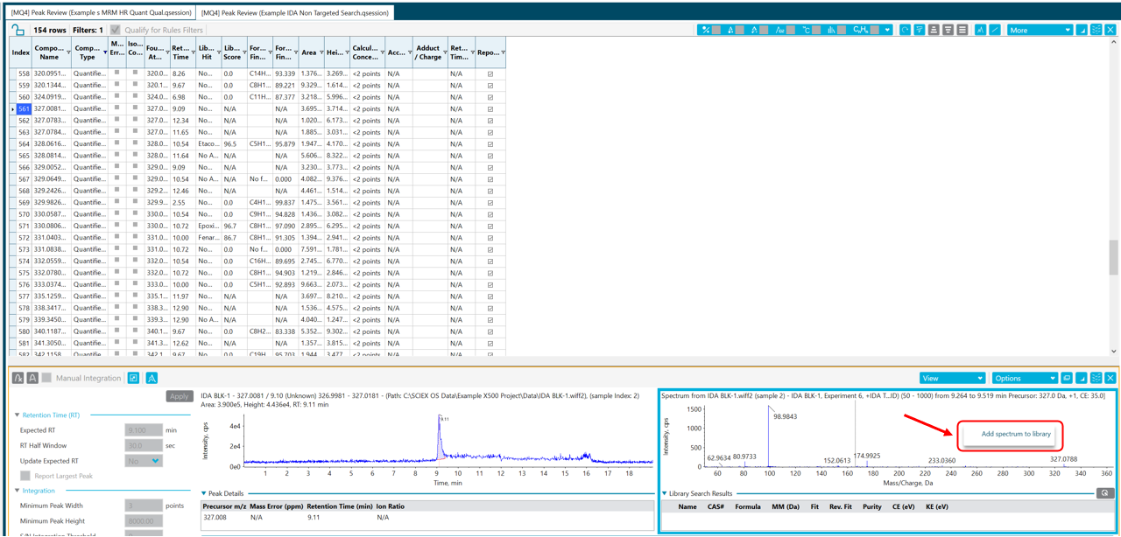Click the linear regression line icon

[x=995, y=30]
